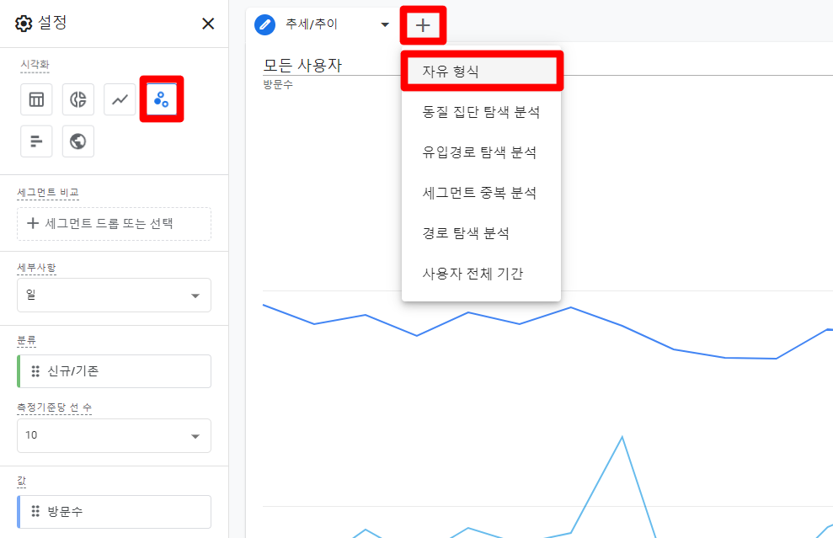The height and width of the screenshot is (538, 833).
Task: Expand the 추세/추이 tab dropdown arrow
Action: click(x=385, y=24)
